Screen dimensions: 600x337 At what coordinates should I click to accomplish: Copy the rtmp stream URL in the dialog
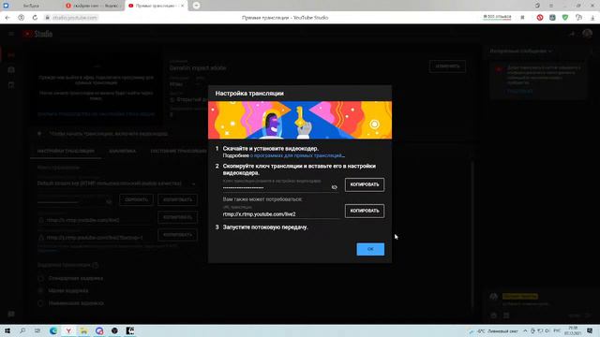[365, 211]
